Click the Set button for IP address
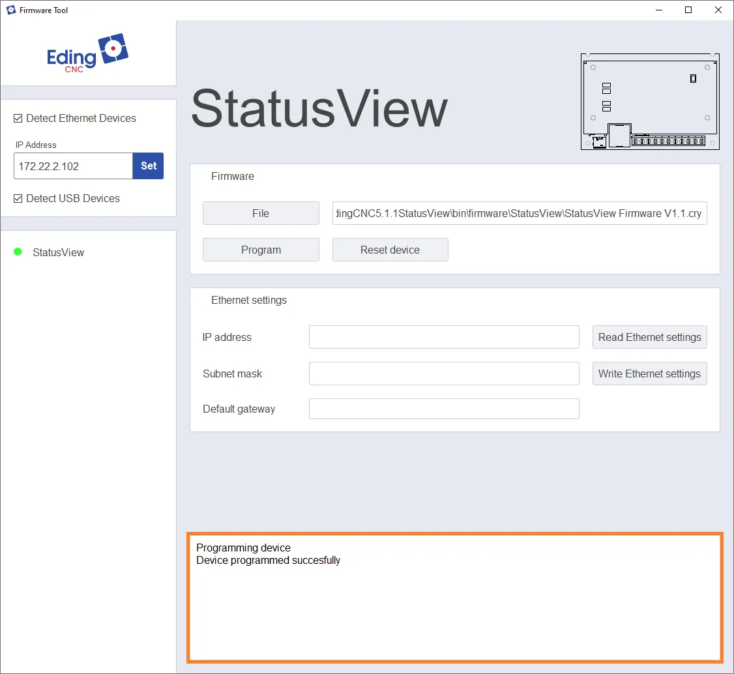The width and height of the screenshot is (734, 674). [x=149, y=166]
